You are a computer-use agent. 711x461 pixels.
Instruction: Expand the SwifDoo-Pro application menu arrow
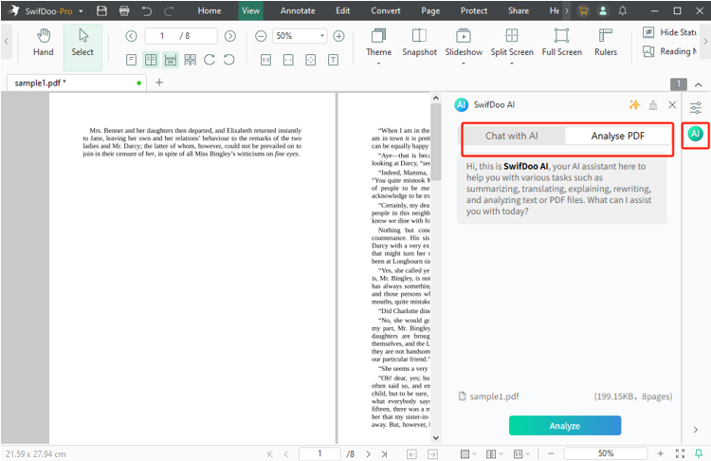[x=81, y=10]
